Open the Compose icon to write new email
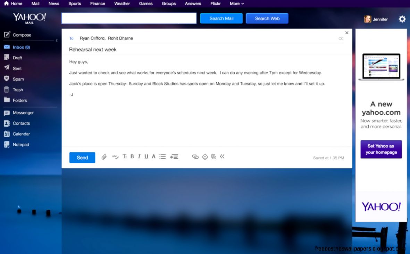The height and width of the screenshot is (254, 410). 8,35
